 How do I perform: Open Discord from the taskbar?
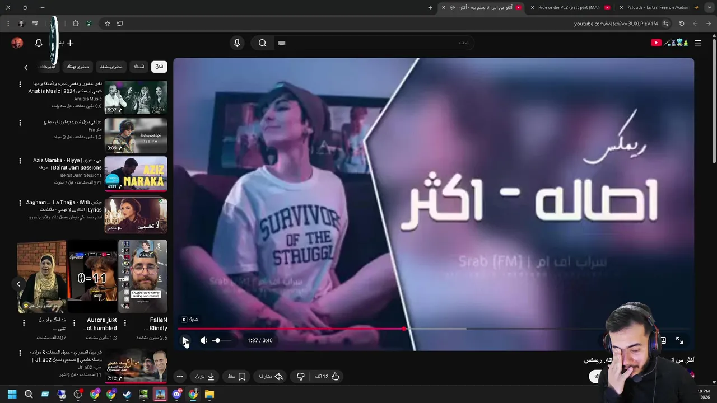coord(177,394)
